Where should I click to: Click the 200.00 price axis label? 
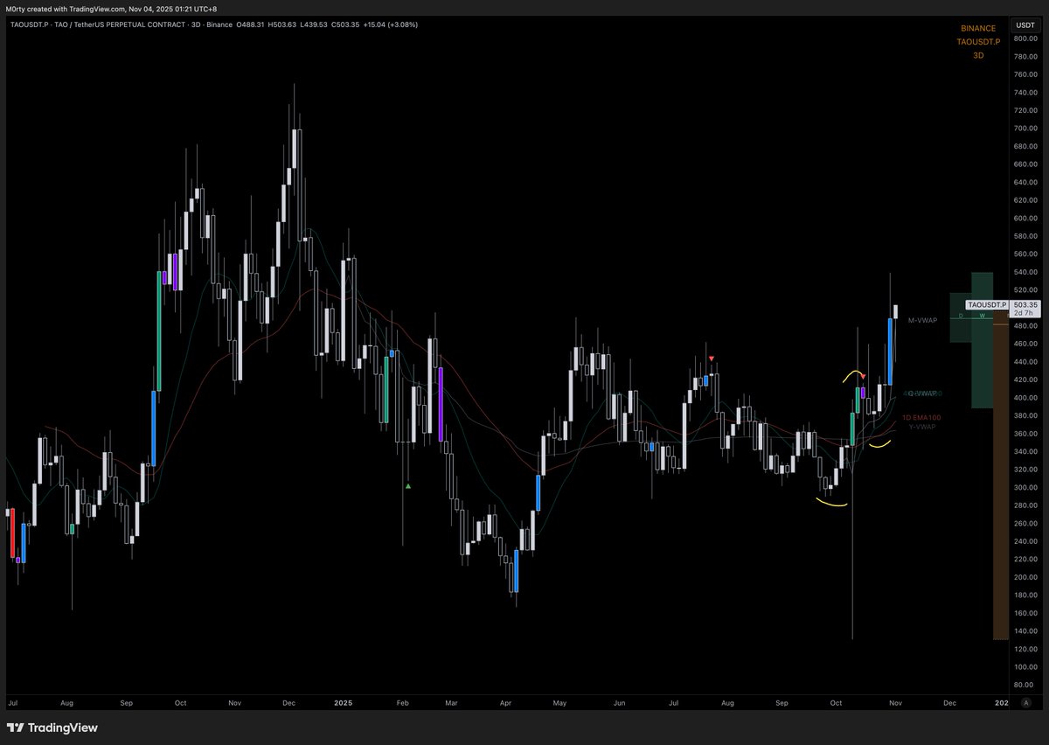(1025, 577)
